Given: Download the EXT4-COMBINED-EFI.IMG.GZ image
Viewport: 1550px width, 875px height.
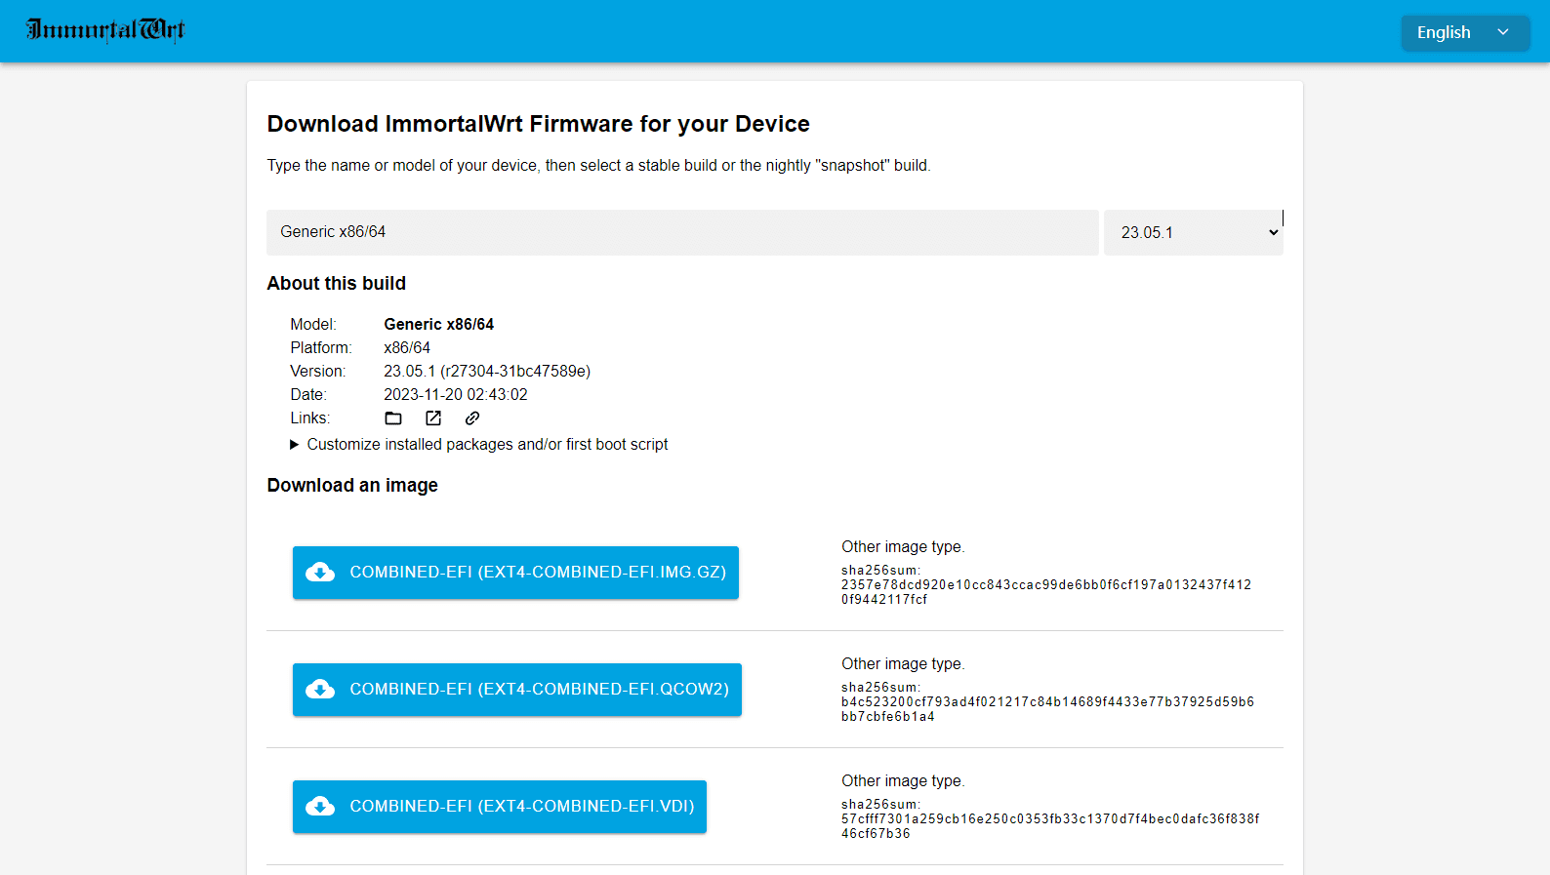Looking at the screenshot, I should (515, 573).
